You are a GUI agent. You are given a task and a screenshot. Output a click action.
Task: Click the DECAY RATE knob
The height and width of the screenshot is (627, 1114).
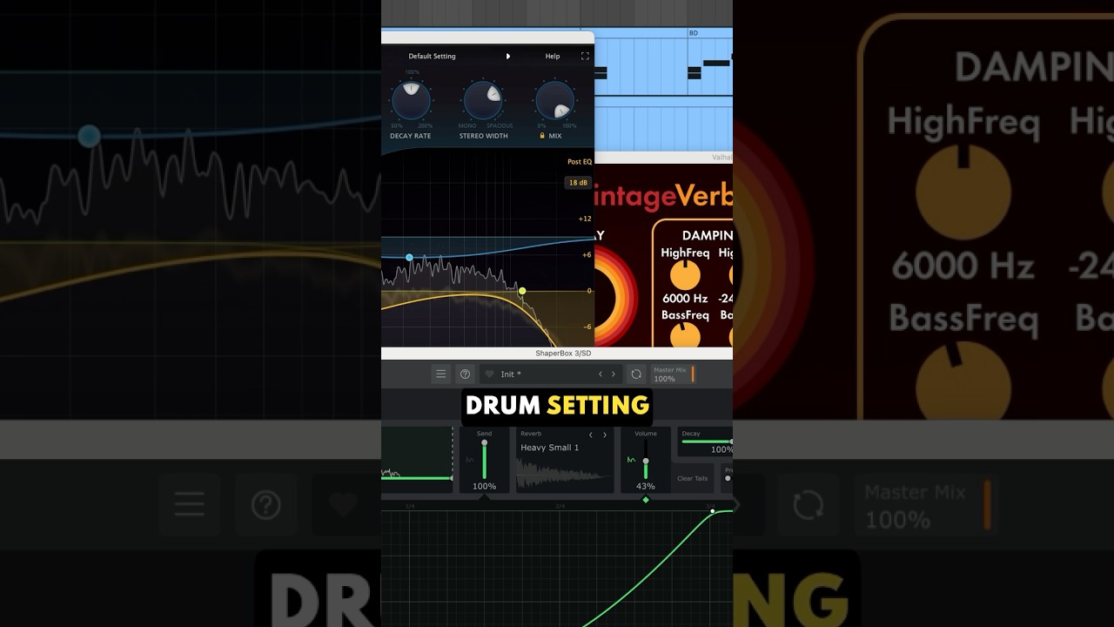click(412, 99)
